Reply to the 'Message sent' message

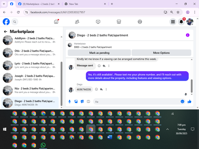click(x=104, y=66)
